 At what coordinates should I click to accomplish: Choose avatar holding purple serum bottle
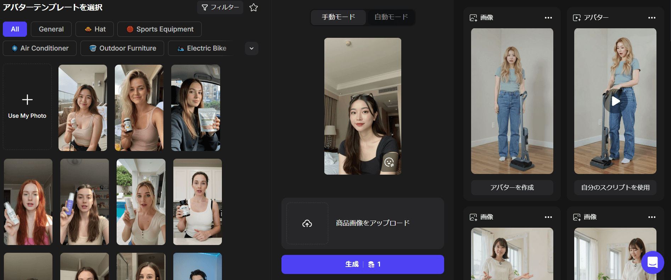[84, 202]
